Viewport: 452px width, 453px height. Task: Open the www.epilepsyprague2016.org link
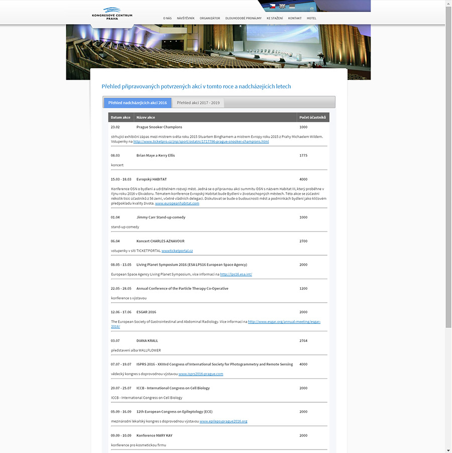coord(223,421)
